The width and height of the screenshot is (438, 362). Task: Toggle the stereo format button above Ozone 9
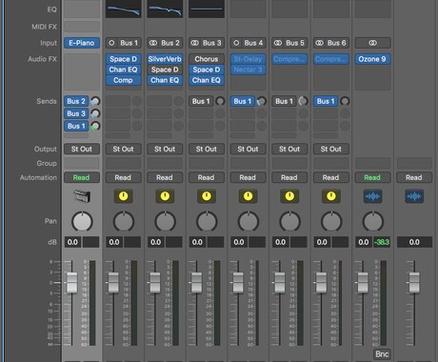pos(373,43)
